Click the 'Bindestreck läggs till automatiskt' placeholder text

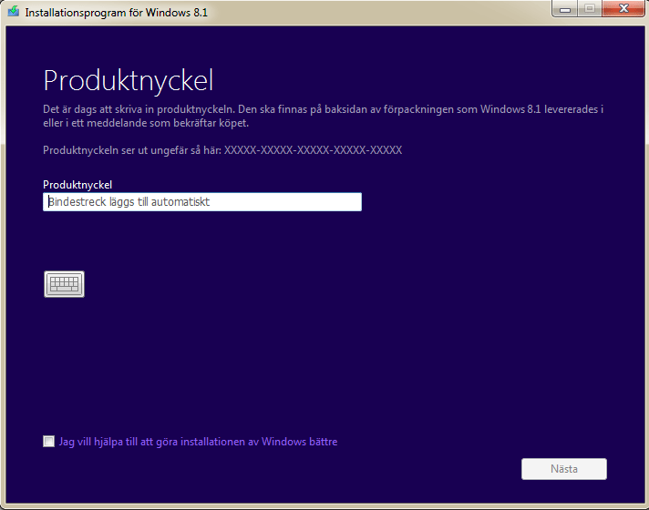point(129,202)
